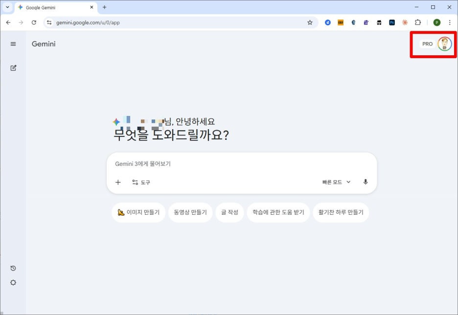This screenshot has width=458, height=315.
Task: Activate the microphone voice input
Action: pyautogui.click(x=366, y=182)
